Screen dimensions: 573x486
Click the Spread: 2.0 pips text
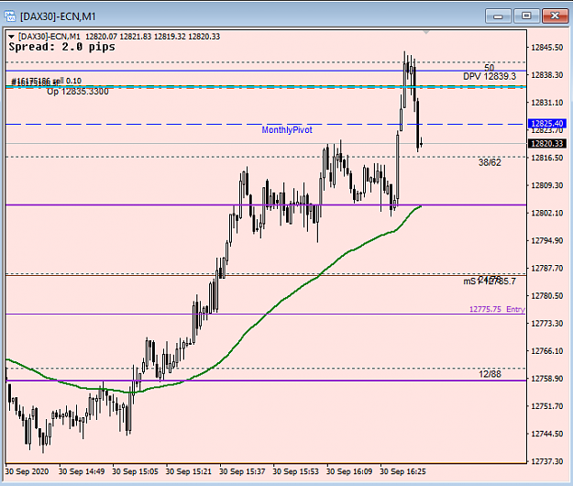61,47
